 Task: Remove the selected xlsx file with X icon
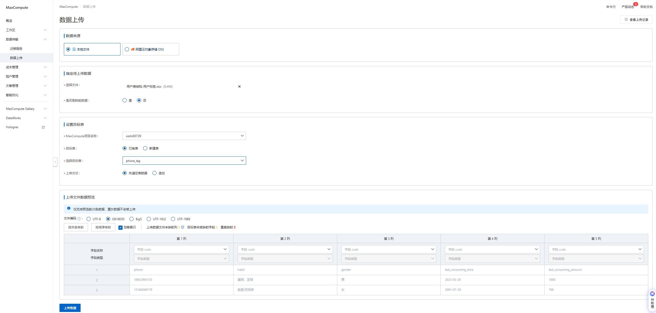(239, 87)
